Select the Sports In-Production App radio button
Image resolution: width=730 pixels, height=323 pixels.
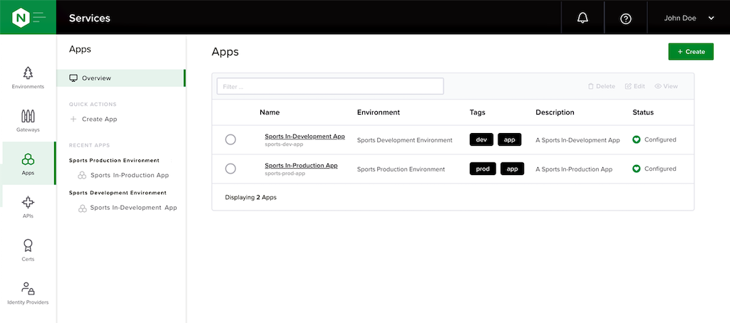click(x=230, y=169)
